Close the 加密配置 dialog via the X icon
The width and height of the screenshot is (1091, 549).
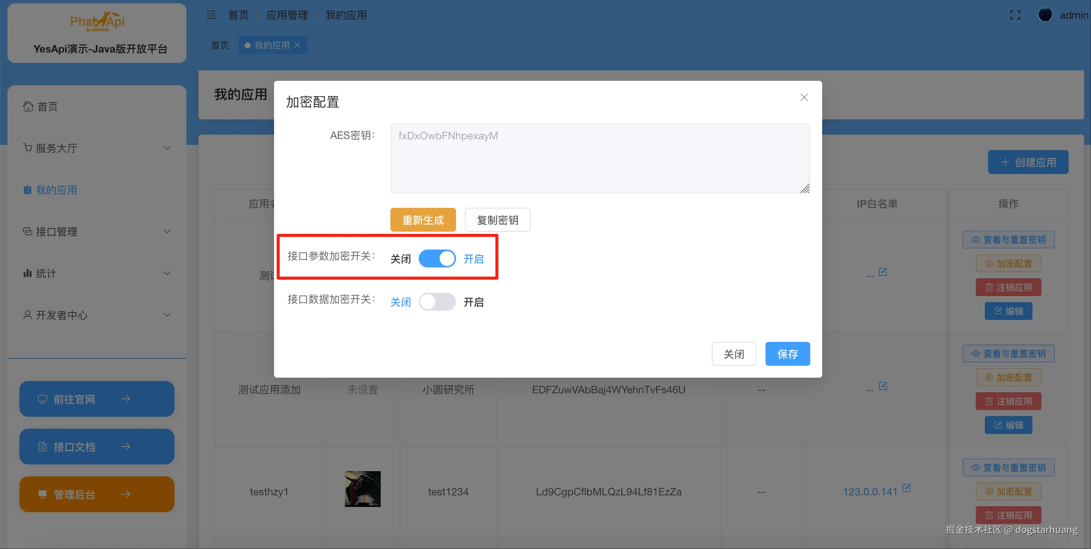pos(804,97)
